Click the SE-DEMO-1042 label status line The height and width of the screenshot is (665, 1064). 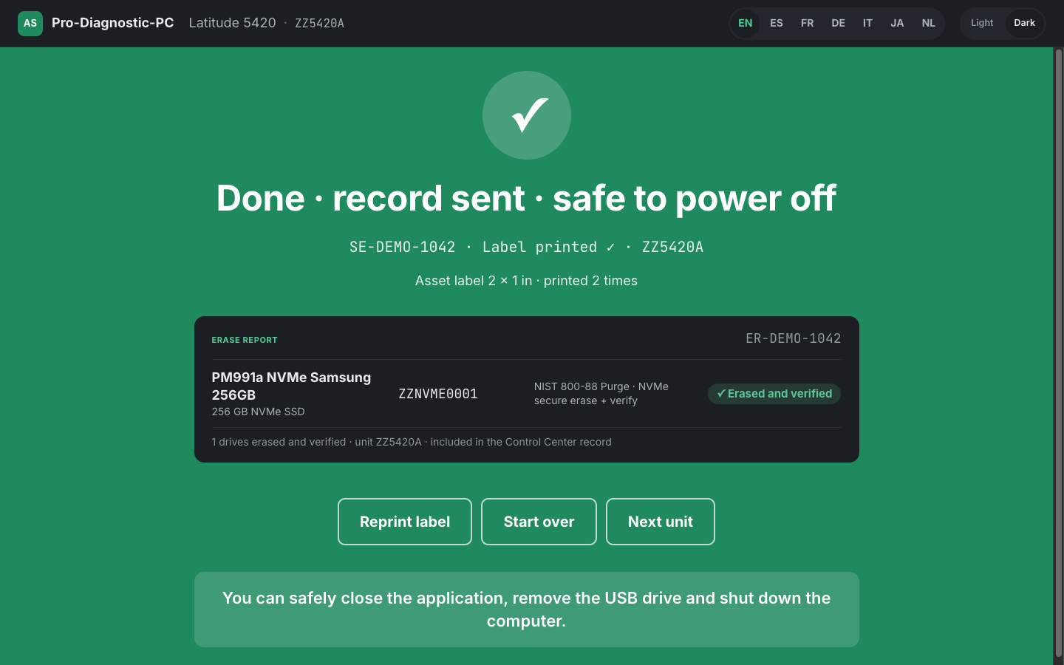(527, 247)
